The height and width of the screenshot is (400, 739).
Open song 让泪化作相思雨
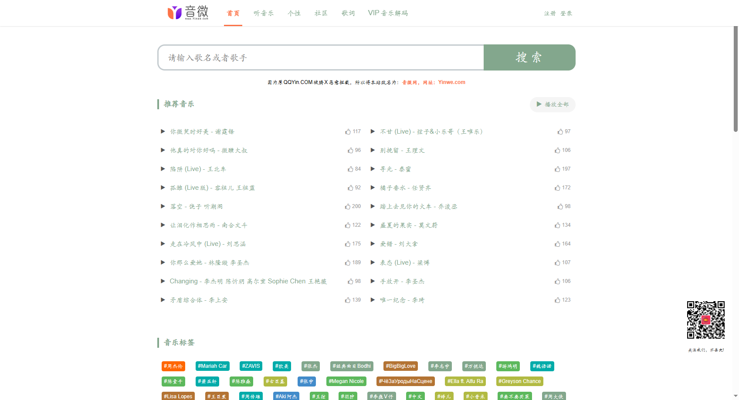(209, 225)
